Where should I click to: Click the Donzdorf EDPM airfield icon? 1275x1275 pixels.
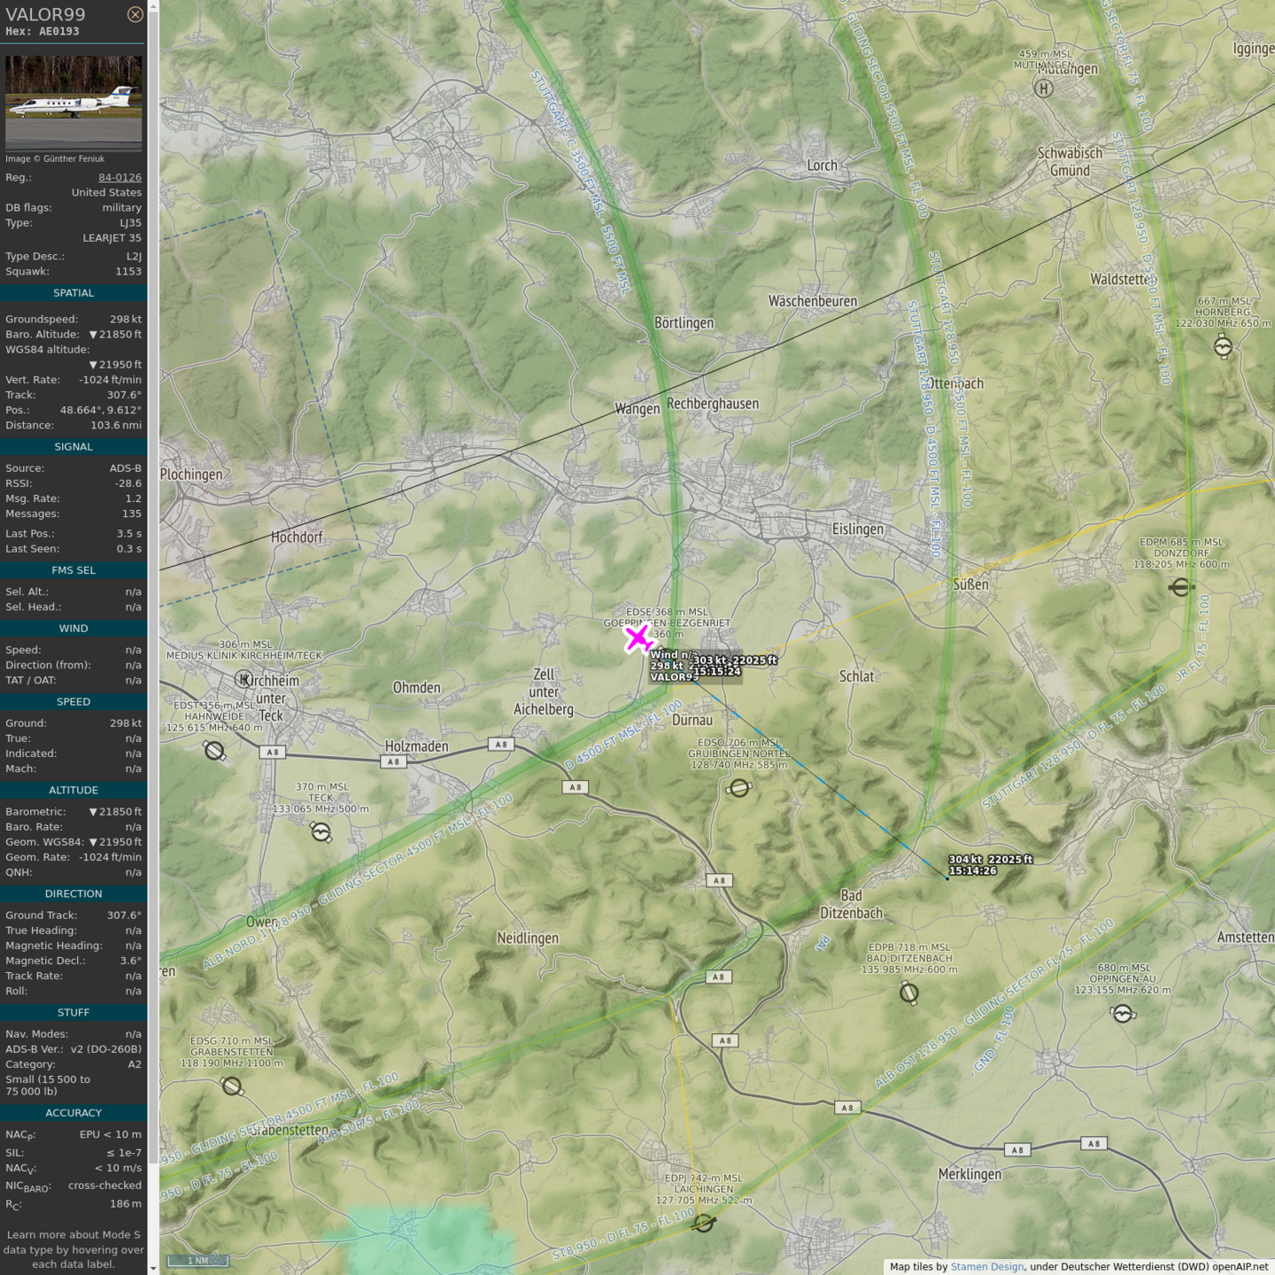[x=1180, y=587]
